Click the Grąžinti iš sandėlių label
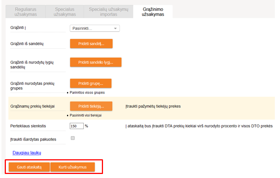The width and height of the screenshot is (280, 178). click(27, 44)
